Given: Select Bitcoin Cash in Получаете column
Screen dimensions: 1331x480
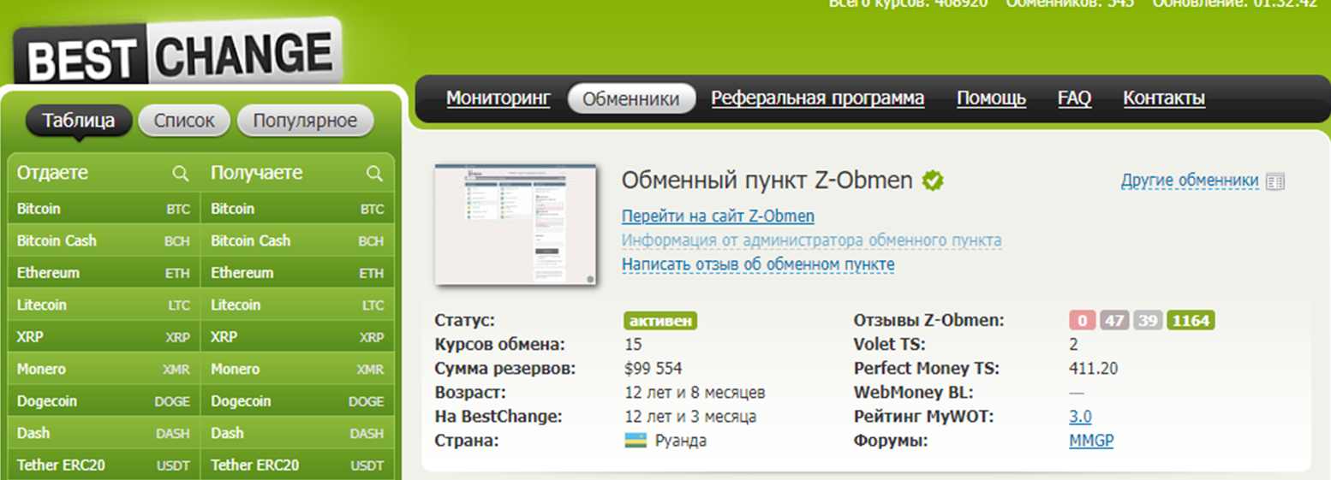Looking at the screenshot, I should 297,241.
